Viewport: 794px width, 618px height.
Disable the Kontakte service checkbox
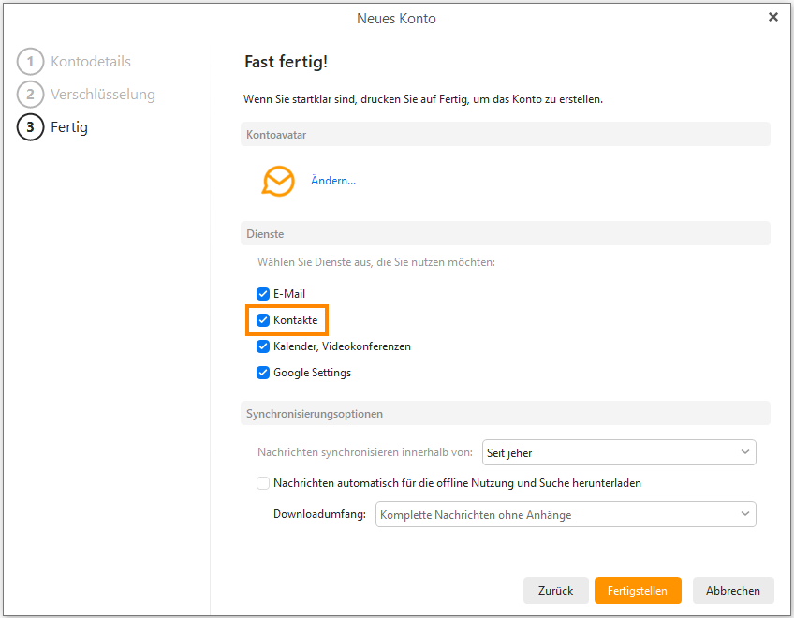pyautogui.click(x=263, y=320)
